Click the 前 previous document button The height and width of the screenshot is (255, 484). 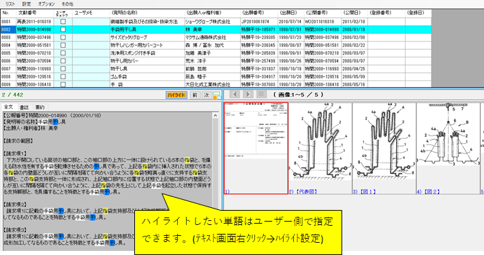[195, 95]
